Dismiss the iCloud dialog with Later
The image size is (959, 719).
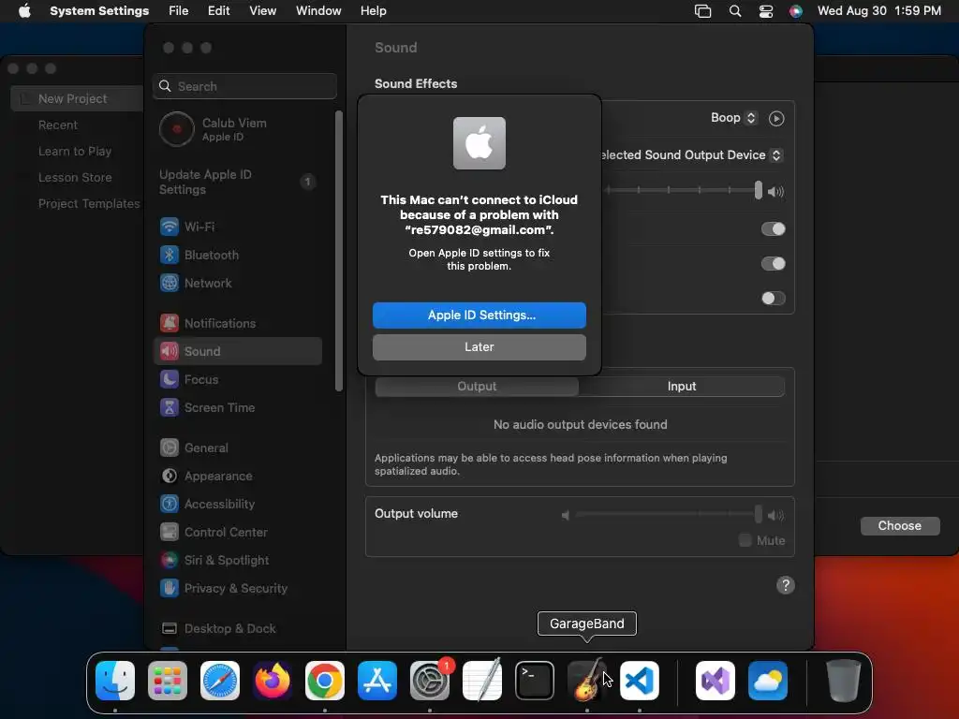coord(479,346)
